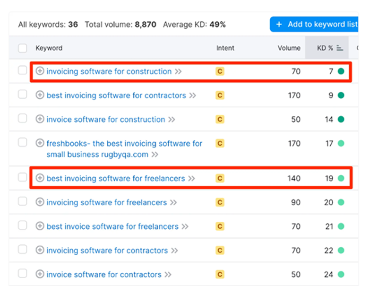The width and height of the screenshot is (378, 286).
Task: Check the box for 'invoicing software for freelancers'
Action: coord(22,201)
